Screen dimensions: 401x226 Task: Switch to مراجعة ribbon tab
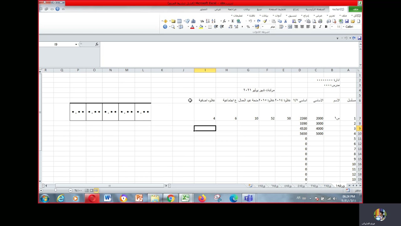click(x=232, y=9)
